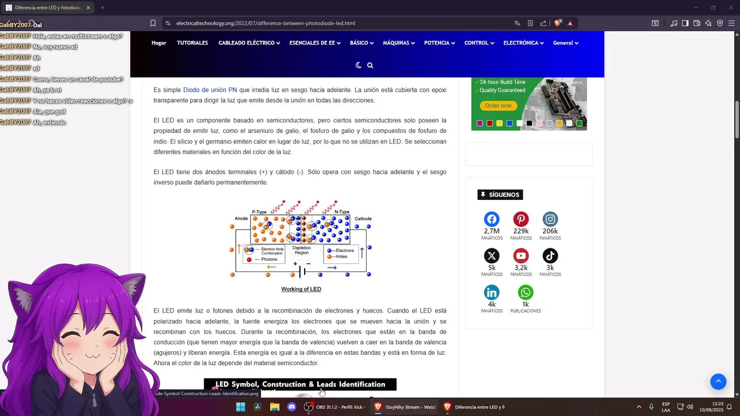Open the Instagram follow icon
Viewport: 740px width, 416px height.
pos(550,219)
